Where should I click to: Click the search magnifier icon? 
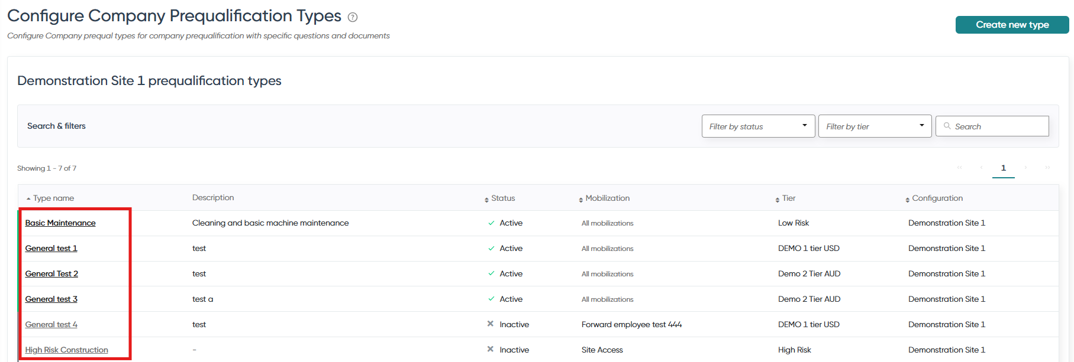pos(947,126)
